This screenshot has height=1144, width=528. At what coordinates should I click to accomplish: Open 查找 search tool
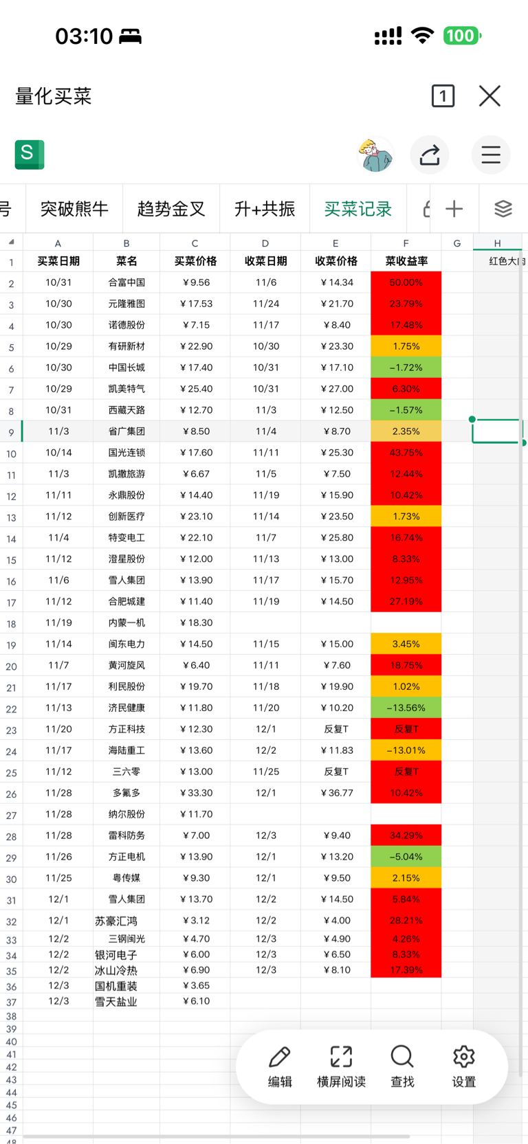[x=402, y=1066]
